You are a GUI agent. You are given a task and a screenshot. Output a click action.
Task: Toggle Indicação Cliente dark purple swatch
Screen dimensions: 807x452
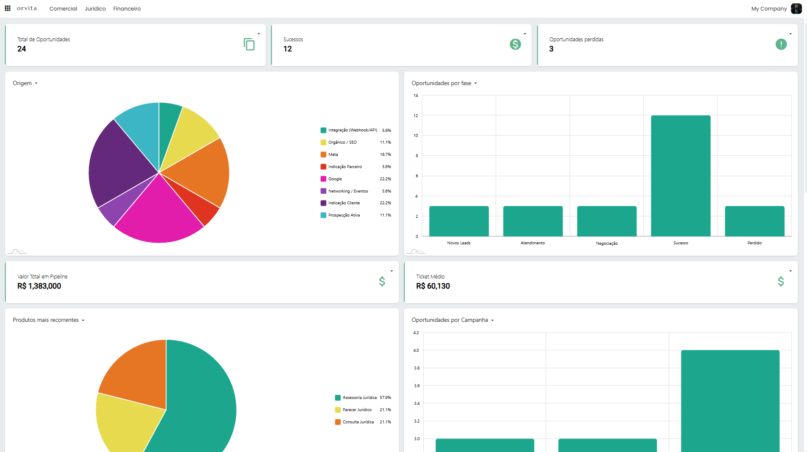tap(323, 203)
